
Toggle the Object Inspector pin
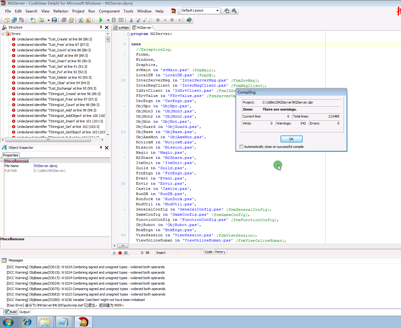[x=101, y=148]
